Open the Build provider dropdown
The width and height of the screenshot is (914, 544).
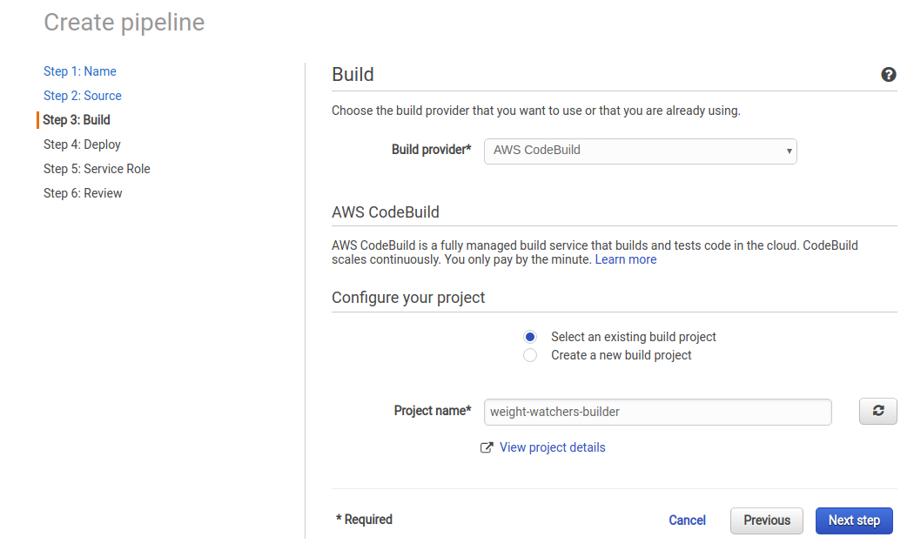pos(640,151)
